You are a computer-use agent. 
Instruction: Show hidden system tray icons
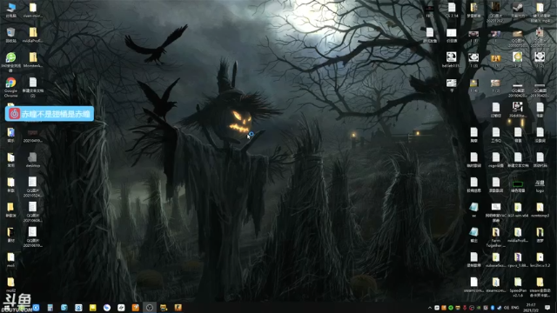click(430, 308)
